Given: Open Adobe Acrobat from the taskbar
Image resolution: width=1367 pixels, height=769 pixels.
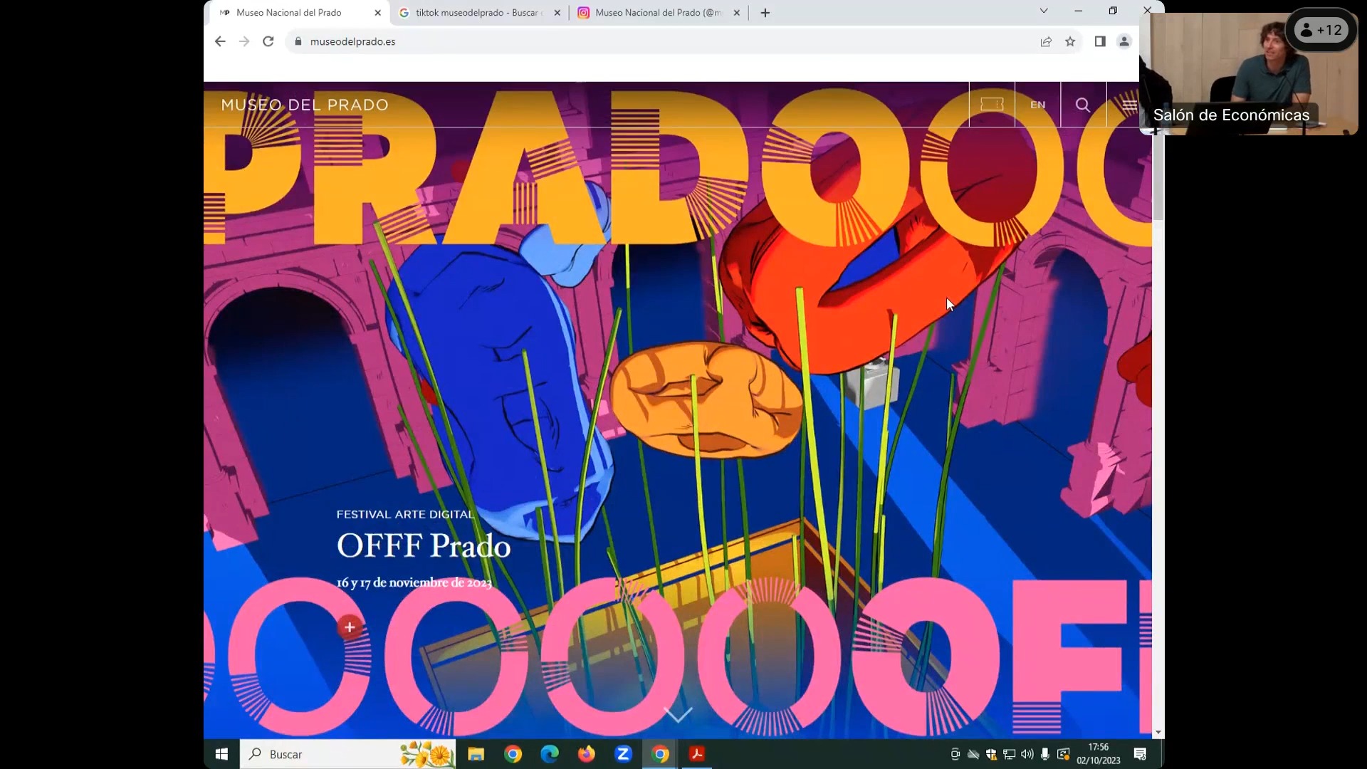Looking at the screenshot, I should [x=697, y=754].
